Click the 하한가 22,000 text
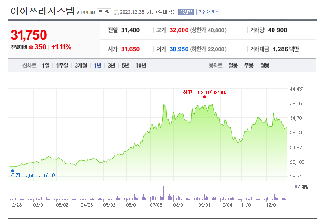The image size is (317, 219). tap(208, 49)
